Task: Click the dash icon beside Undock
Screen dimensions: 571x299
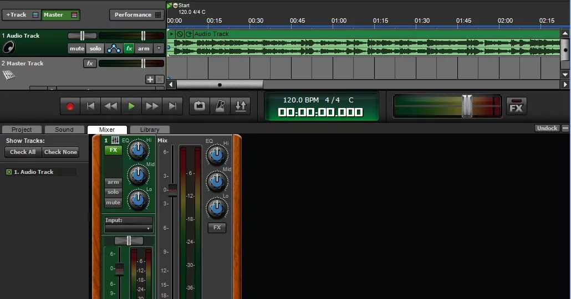Action: click(565, 128)
